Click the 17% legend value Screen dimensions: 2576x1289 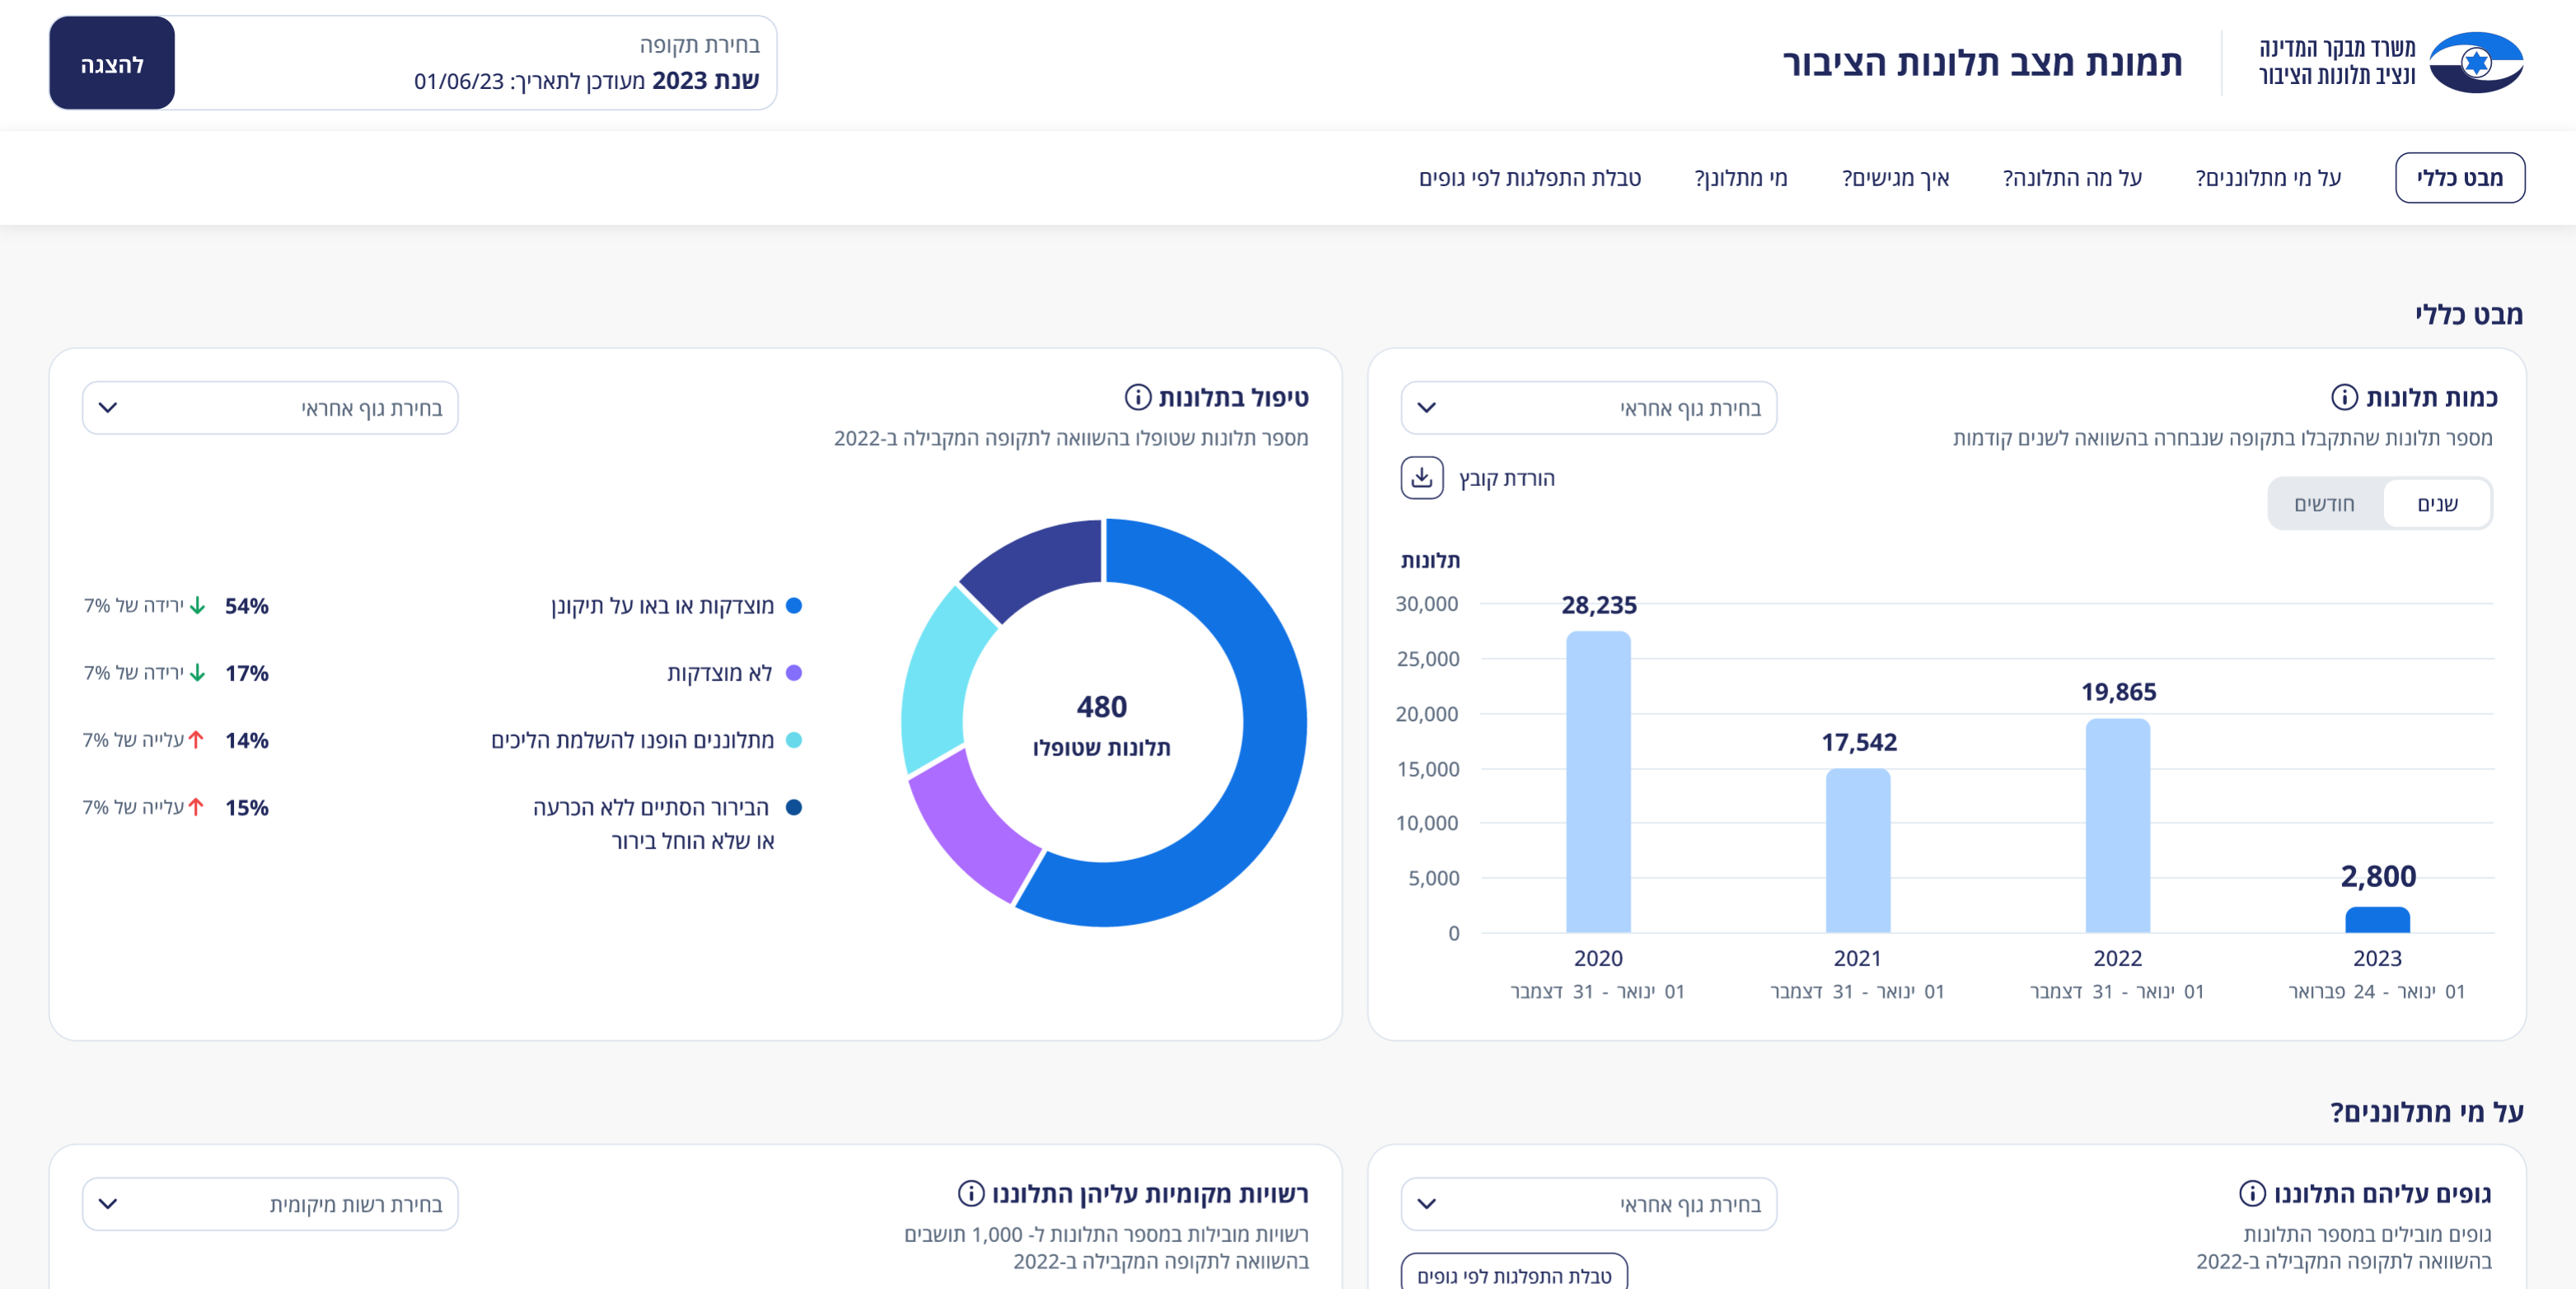point(246,673)
